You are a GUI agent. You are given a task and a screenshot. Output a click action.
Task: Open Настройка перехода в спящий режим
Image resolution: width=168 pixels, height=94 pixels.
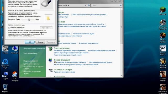pos(68,55)
